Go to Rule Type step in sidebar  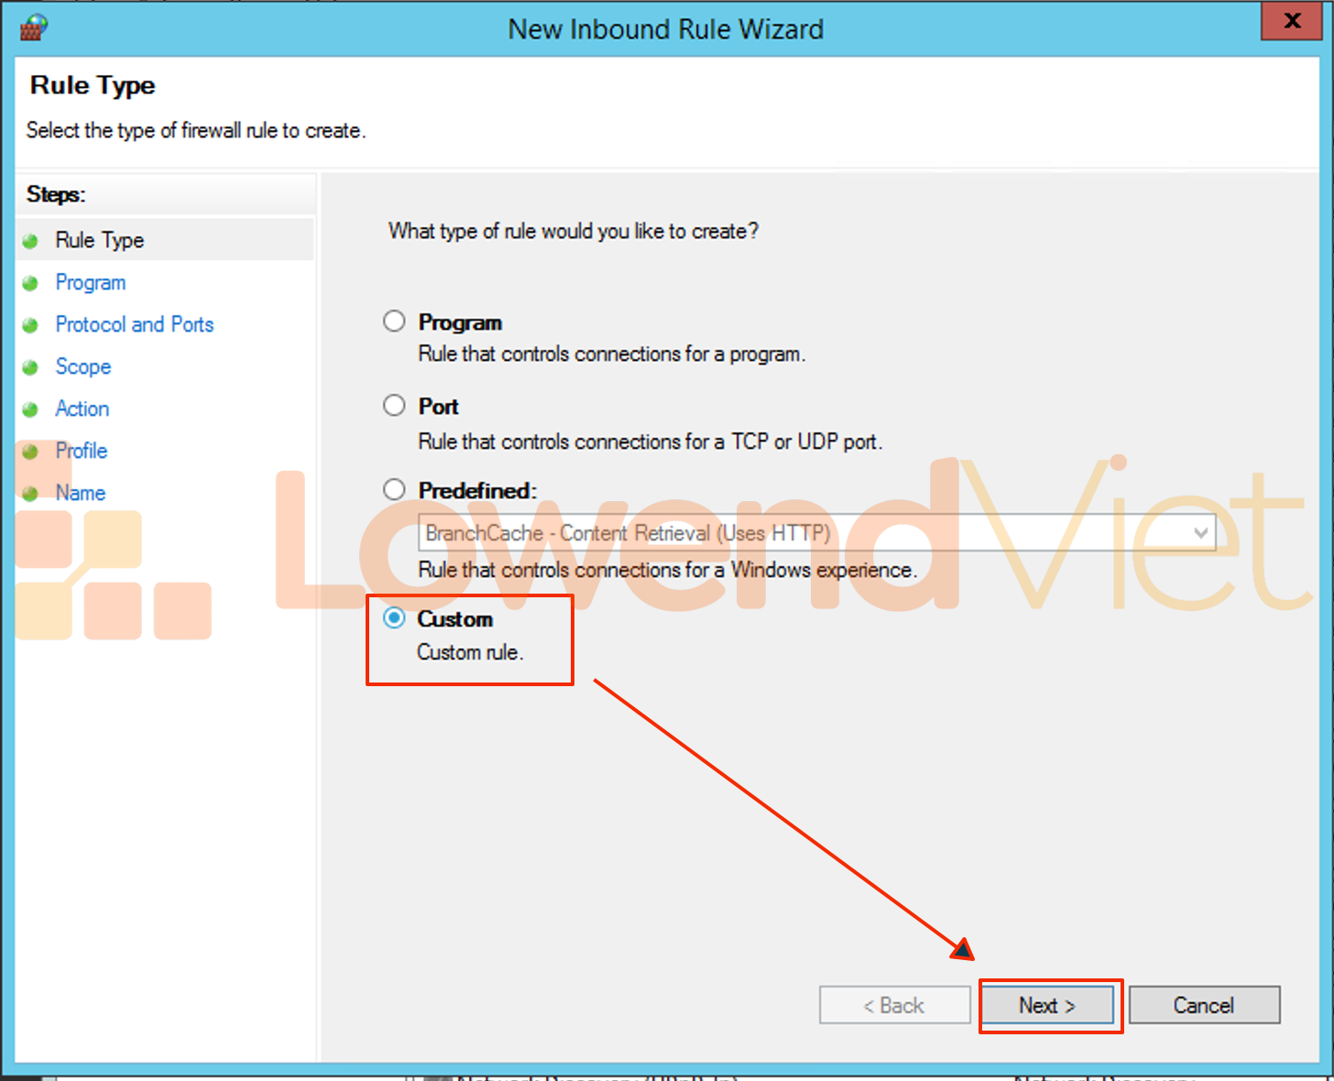(99, 240)
